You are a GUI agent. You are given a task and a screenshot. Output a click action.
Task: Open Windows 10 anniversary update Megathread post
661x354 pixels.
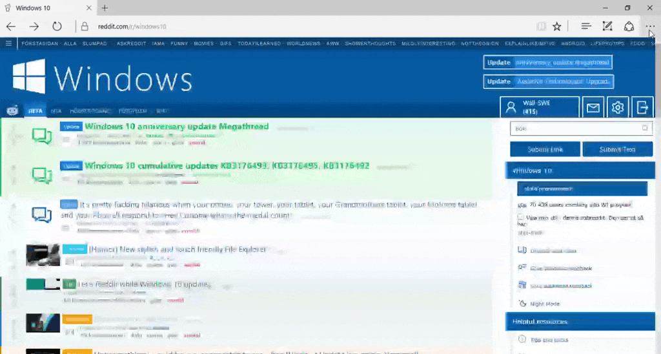[176, 127]
